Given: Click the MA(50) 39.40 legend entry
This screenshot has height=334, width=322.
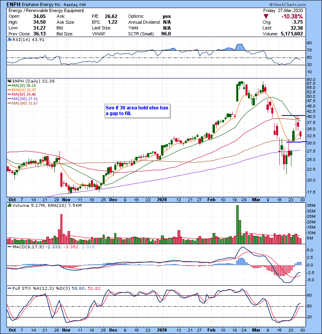Looking at the screenshot, I should [x=22, y=94].
